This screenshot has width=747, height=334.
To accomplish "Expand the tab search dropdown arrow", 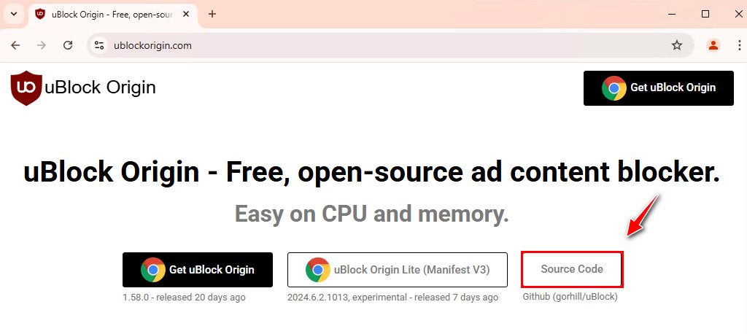I will (14, 14).
